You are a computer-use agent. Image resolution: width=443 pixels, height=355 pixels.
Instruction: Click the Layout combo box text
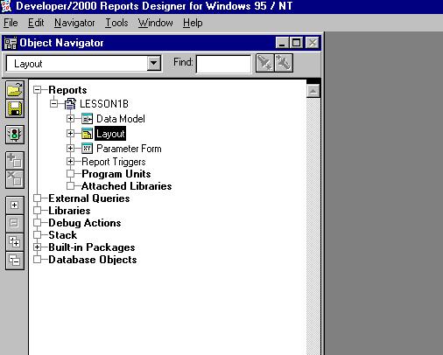click(28, 64)
